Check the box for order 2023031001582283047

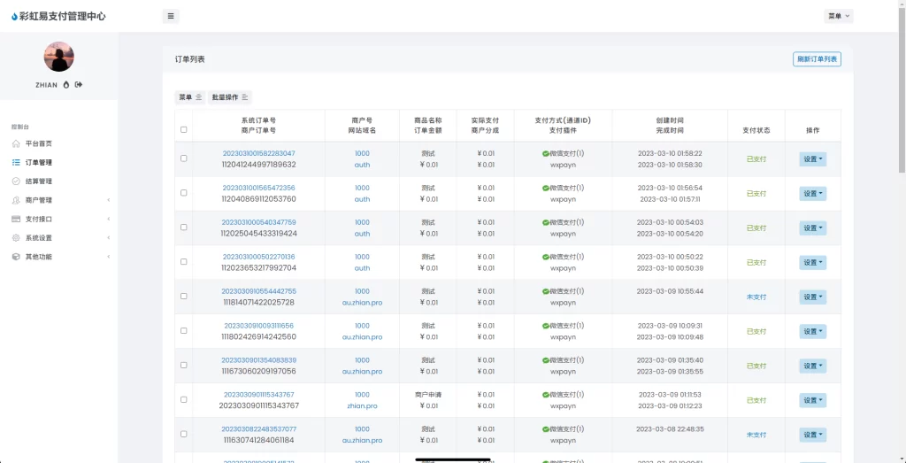184,158
